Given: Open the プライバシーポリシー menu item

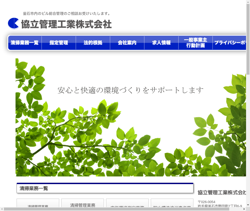Looking at the screenshot, I should click(229, 43).
